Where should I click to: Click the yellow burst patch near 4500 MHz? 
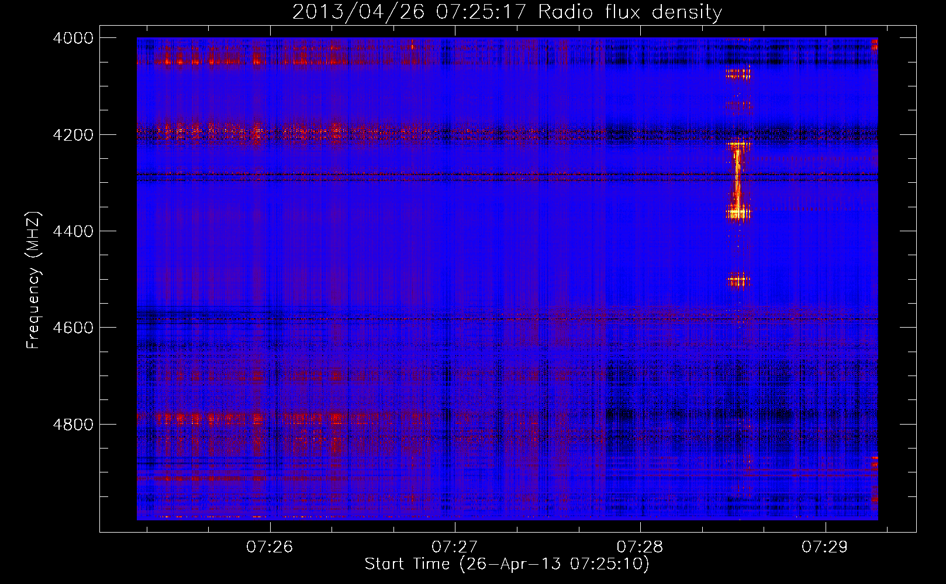coord(738,280)
